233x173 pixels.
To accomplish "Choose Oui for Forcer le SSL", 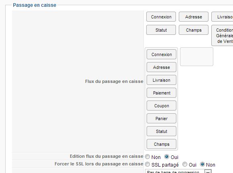I will click(185, 164).
